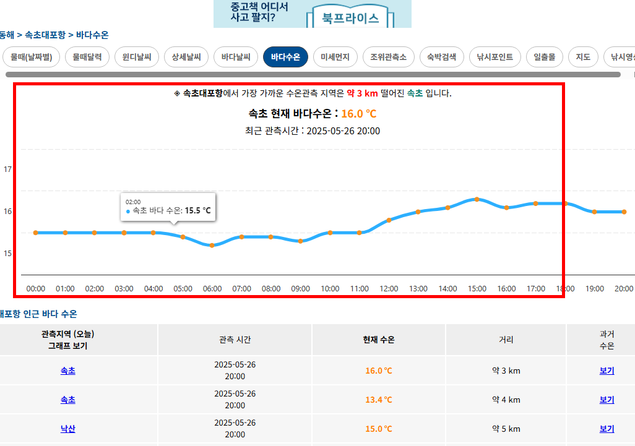Switch to the 상세날씨 tab

tap(186, 57)
